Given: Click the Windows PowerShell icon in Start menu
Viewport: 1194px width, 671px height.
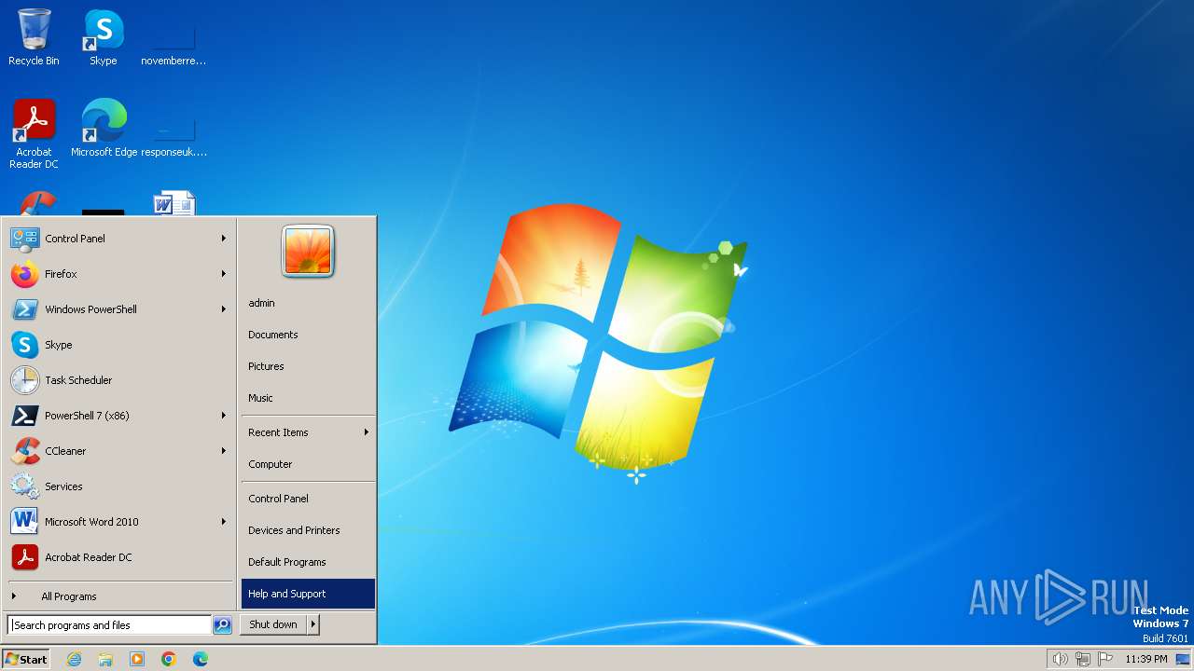Looking at the screenshot, I should click(24, 309).
